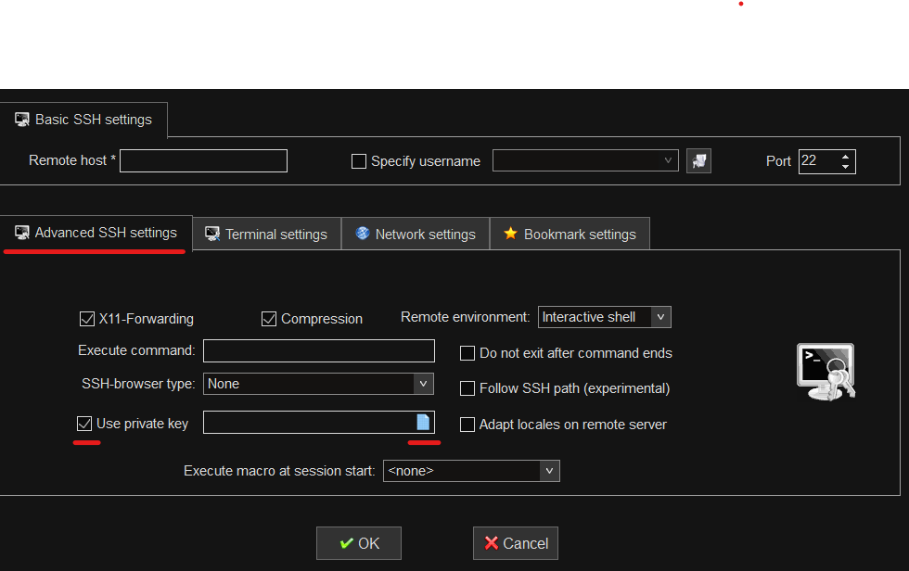Switch to Advanced SSH settings tab
The width and height of the screenshot is (909, 571).
(96, 233)
